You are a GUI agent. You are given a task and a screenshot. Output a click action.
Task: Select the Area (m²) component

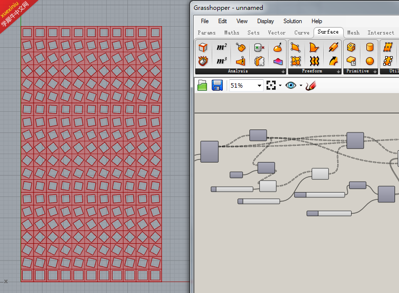click(221, 47)
